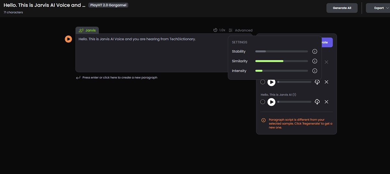Image resolution: width=390 pixels, height=174 pixels.
Task: Play the 'Hello. This is Jarvis AI (1)' sample
Action: coord(271,102)
